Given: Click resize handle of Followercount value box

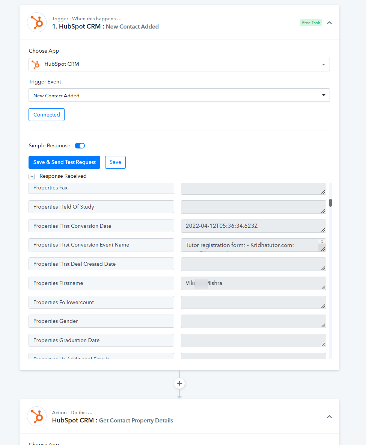Looking at the screenshot, I should point(323,306).
